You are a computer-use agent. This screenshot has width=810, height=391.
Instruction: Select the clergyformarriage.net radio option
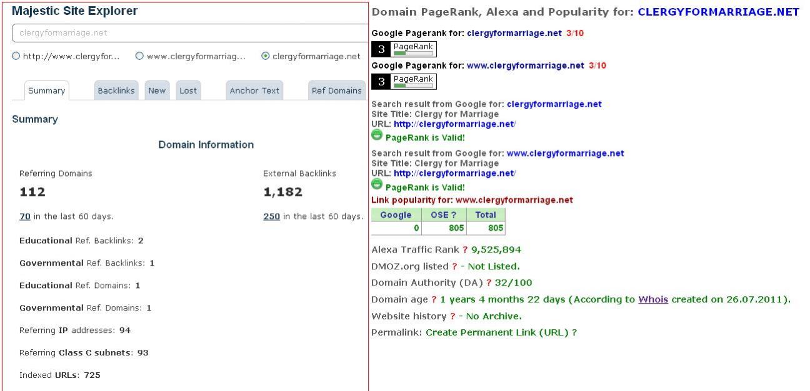coord(266,56)
